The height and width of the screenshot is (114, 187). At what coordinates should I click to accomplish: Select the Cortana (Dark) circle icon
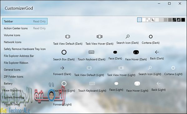coord(151,37)
